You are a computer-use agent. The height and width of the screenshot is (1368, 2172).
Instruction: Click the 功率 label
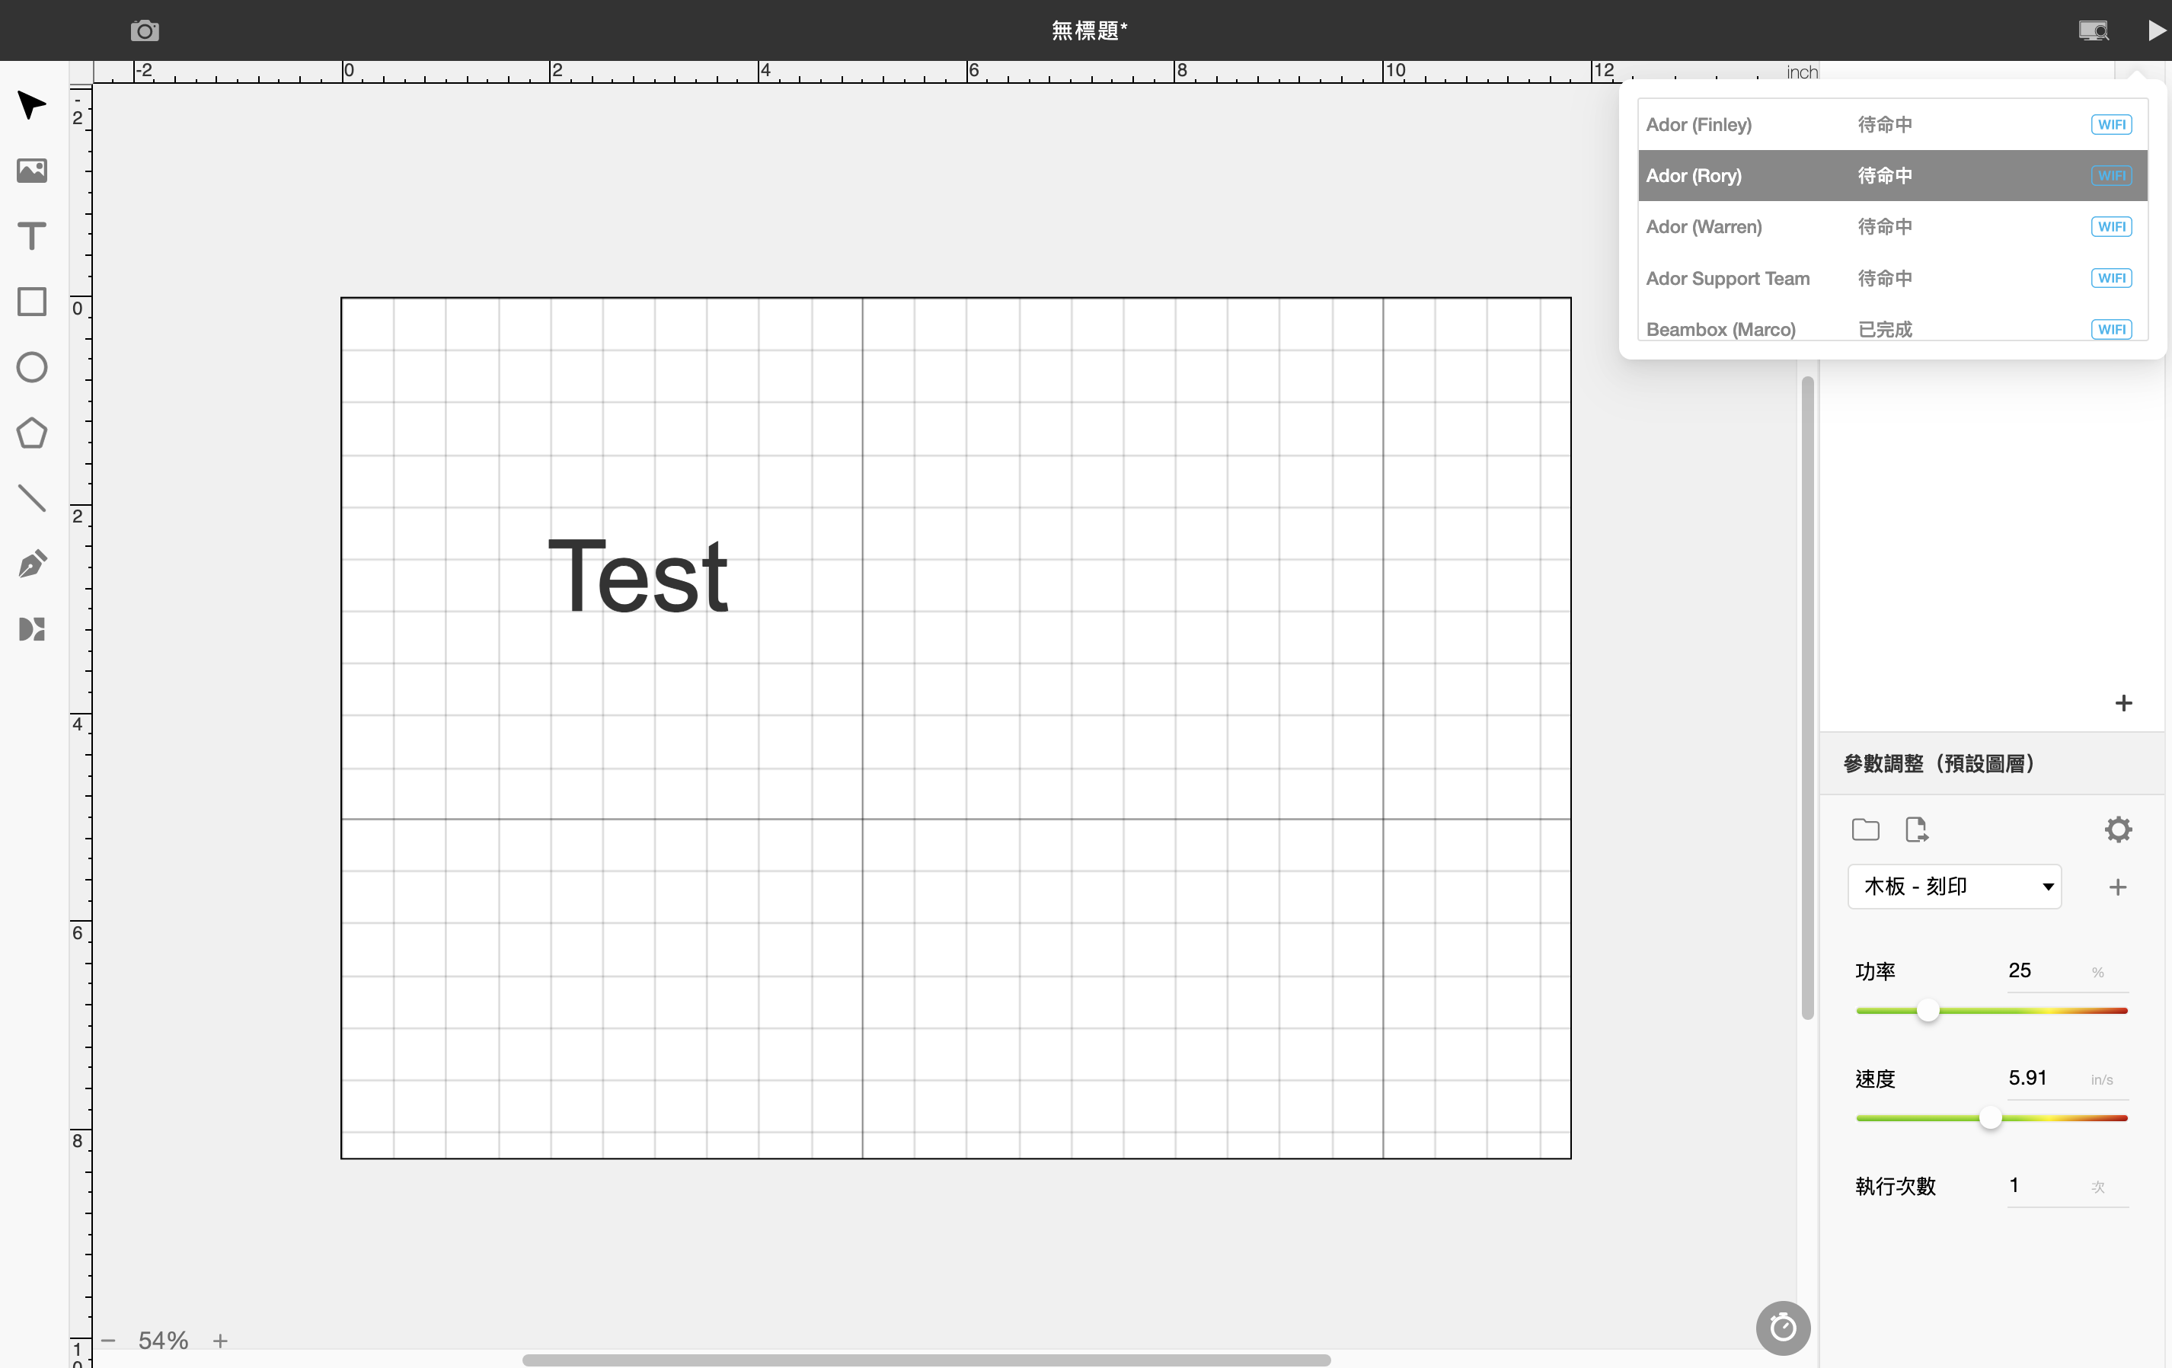(1875, 972)
